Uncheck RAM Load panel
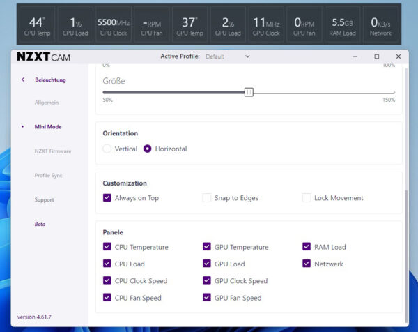Viewport: 418px width, 332px height. tap(307, 247)
